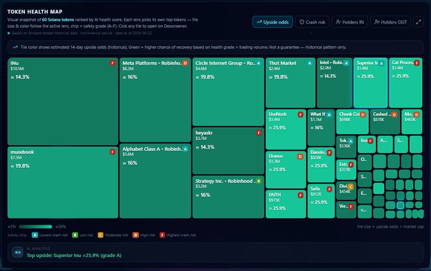Viewport: 431px width, 271px height.
Task: Open the Dancin $828K value
Action: click(316, 157)
